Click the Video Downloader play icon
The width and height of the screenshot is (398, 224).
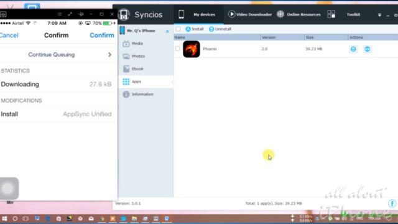pos(231,14)
